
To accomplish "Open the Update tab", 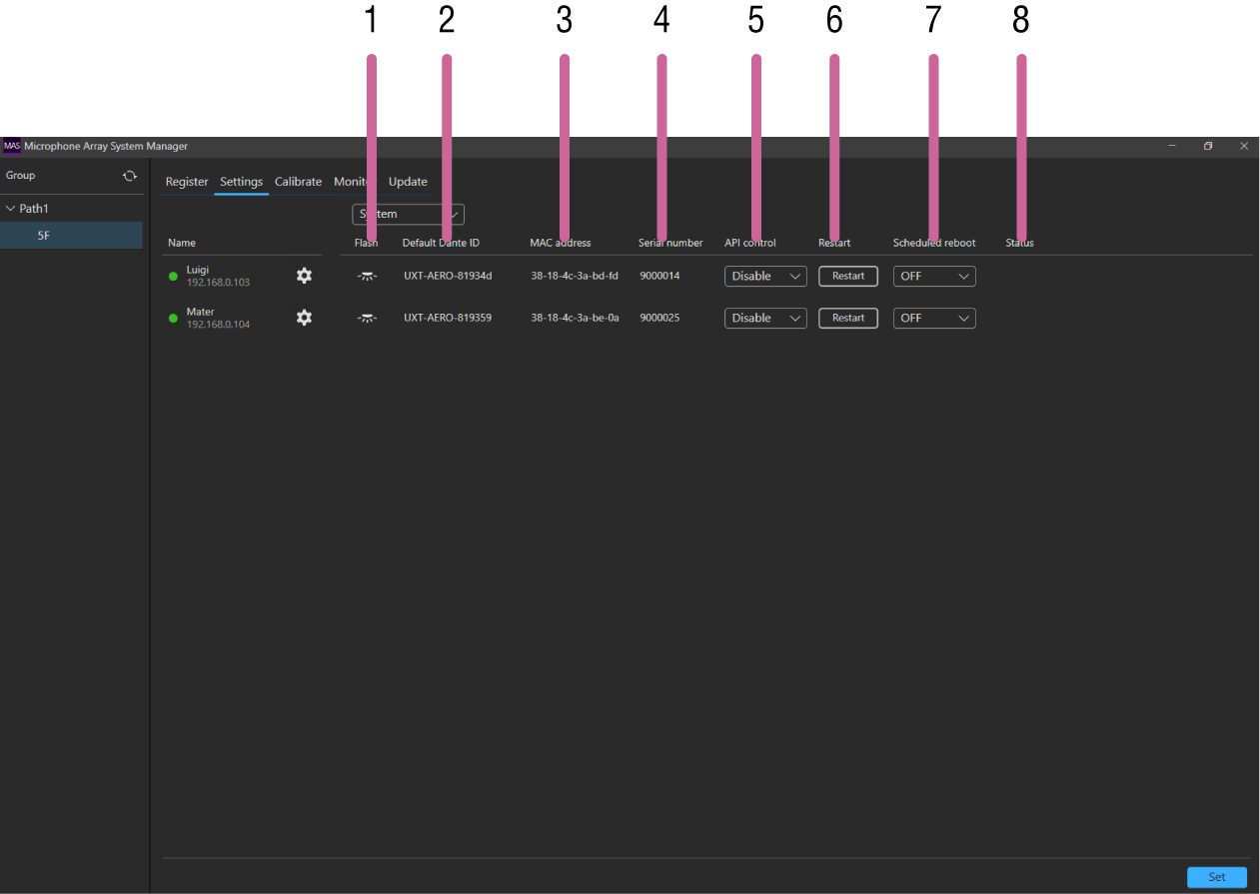I will point(408,182).
